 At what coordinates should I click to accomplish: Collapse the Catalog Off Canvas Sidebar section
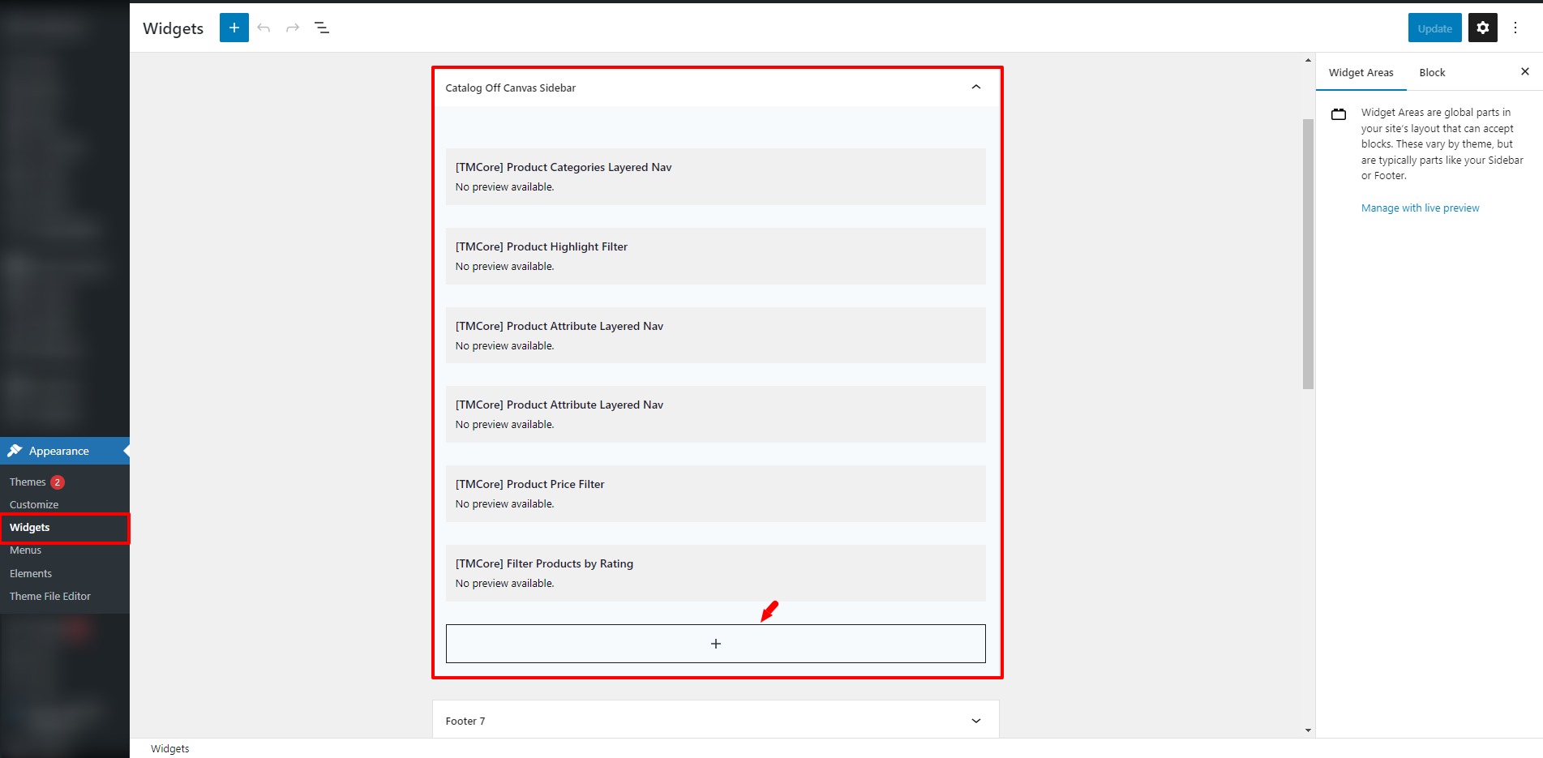(976, 87)
